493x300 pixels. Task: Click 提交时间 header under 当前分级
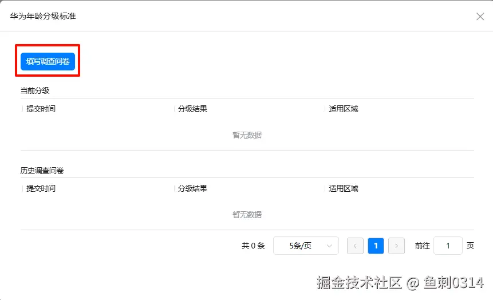pyautogui.click(x=41, y=109)
